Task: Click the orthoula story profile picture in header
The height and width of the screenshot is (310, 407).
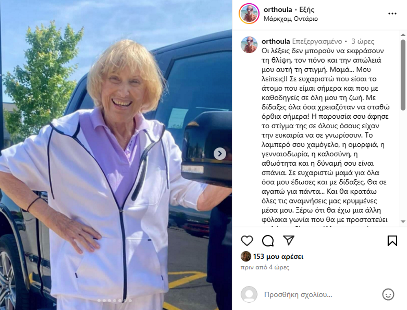Action: coord(249,14)
